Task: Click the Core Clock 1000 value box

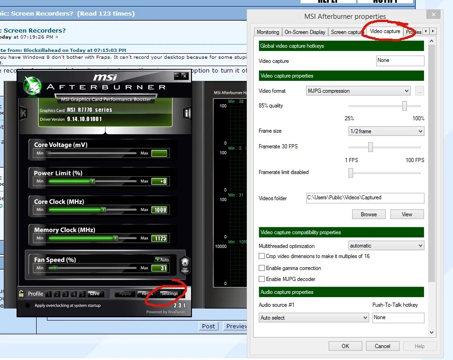Action: click(x=159, y=210)
